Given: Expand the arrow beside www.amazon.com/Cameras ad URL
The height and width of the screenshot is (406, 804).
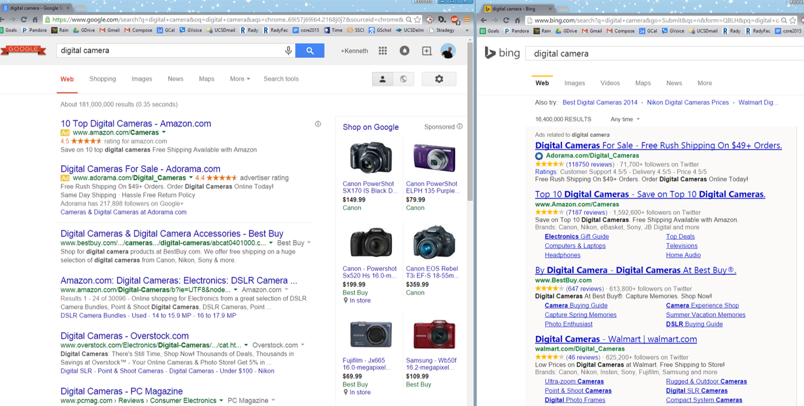Looking at the screenshot, I should [164, 132].
